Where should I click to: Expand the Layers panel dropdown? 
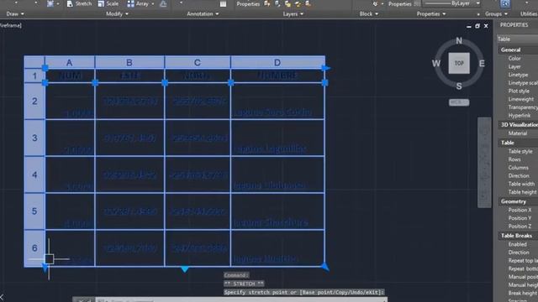pos(293,14)
